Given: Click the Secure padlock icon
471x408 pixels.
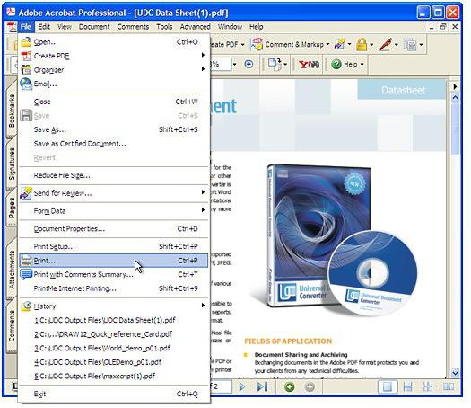Looking at the screenshot, I should click(x=362, y=45).
